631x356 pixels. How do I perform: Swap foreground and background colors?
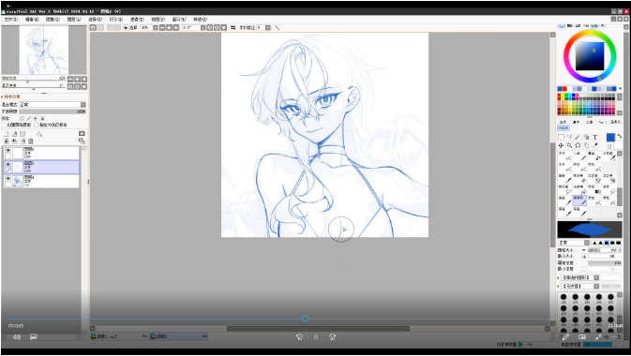[x=620, y=136]
